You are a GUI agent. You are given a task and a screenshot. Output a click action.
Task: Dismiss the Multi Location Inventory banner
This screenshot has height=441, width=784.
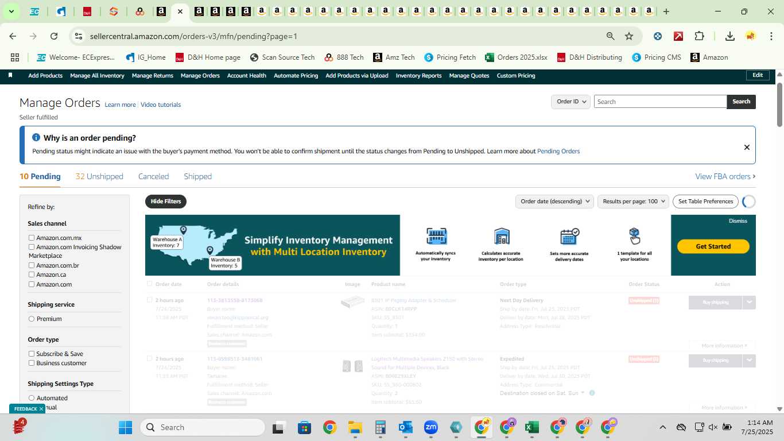point(738,221)
